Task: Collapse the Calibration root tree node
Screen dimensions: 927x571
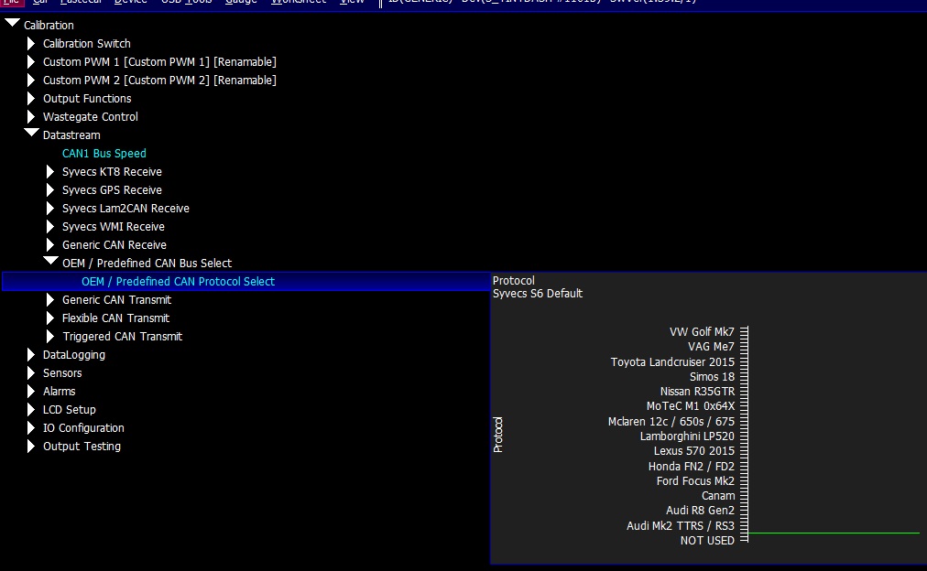Action: tap(12, 24)
